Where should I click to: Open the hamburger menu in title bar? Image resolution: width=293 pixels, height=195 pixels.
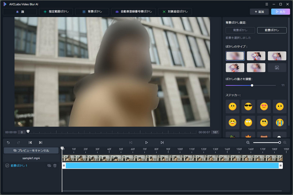pyautogui.click(x=267, y=4)
